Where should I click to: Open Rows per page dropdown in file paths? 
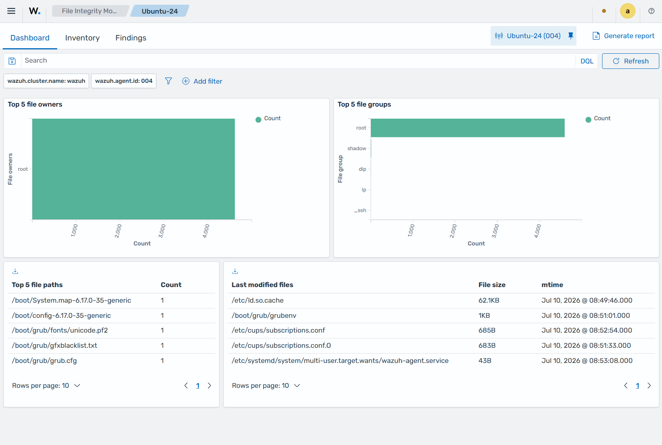pos(46,385)
